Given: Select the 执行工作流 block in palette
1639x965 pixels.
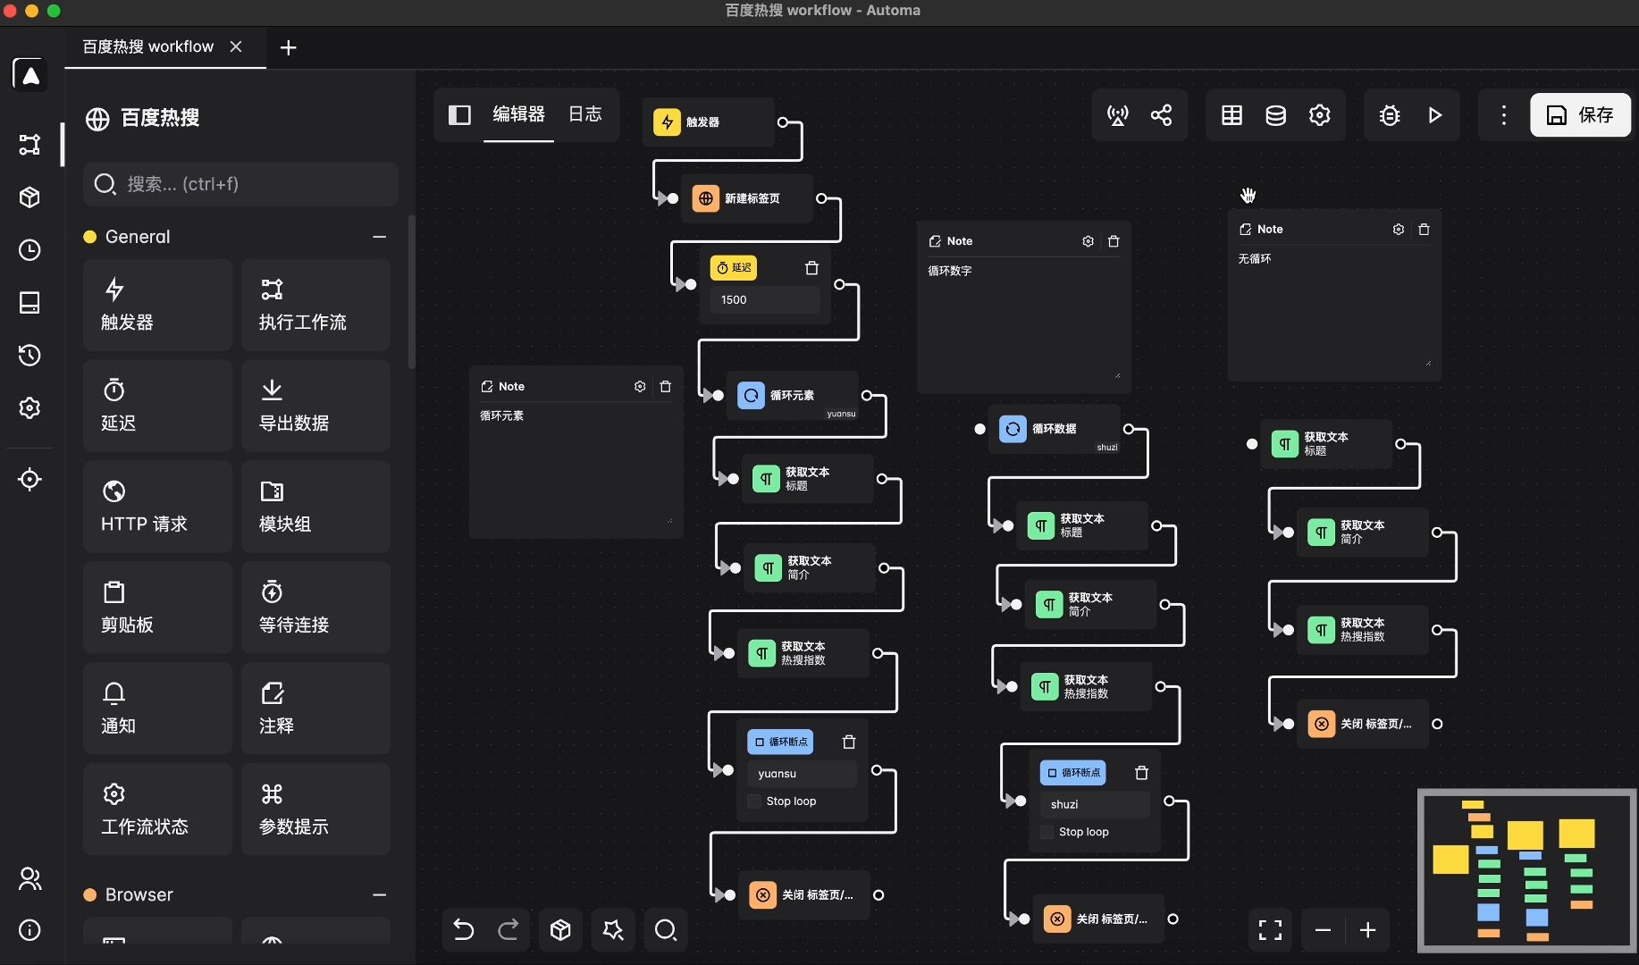Looking at the screenshot, I should point(315,305).
